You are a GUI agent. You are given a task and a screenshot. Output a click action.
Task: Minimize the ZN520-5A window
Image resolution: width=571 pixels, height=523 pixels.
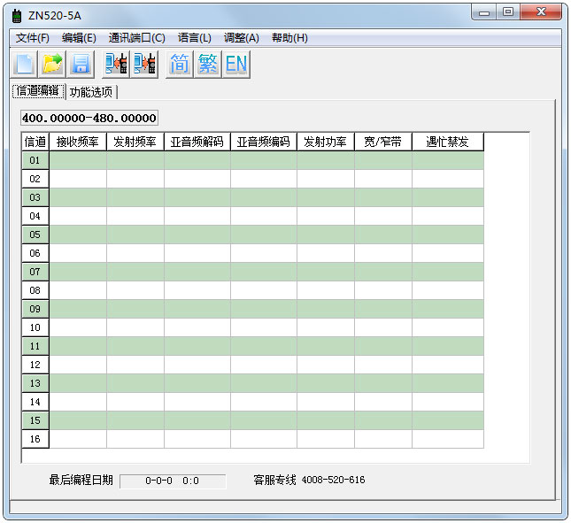tap(484, 12)
